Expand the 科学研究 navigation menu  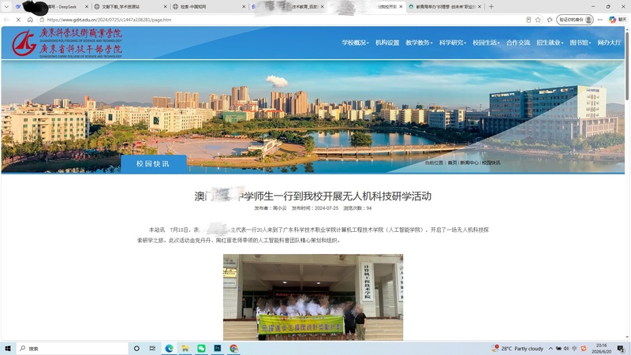(452, 43)
